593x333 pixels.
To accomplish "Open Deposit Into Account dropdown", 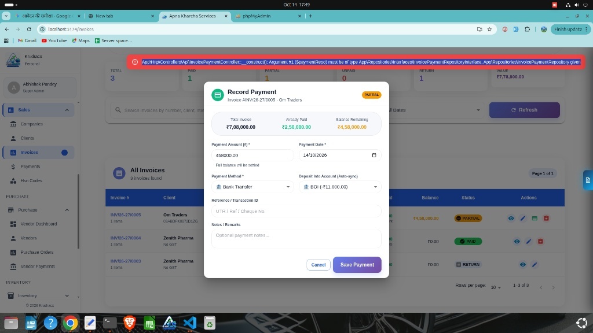I will (x=340, y=187).
